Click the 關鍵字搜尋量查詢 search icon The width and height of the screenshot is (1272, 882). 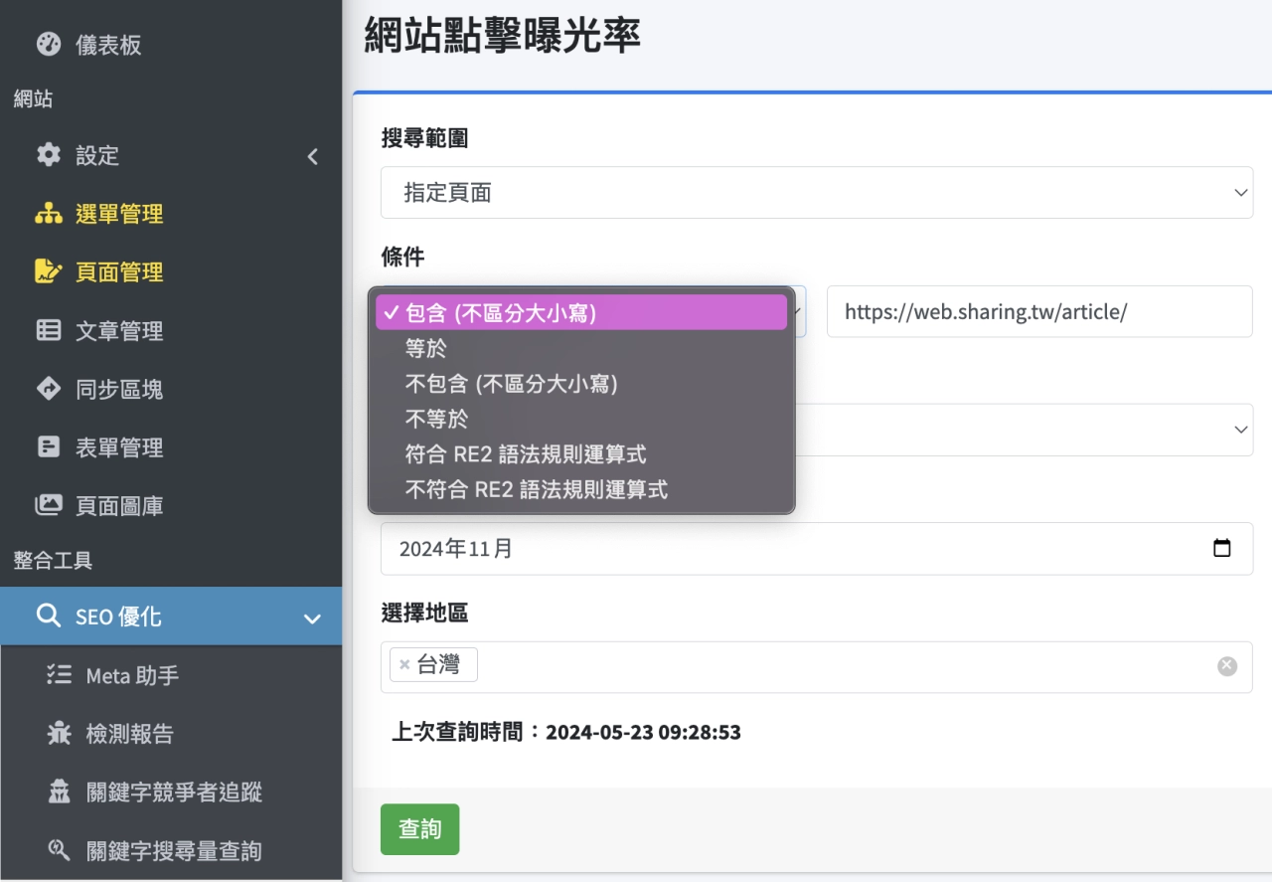(59, 850)
